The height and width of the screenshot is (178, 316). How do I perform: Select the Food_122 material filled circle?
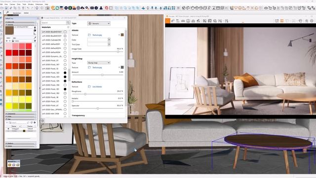[65, 73]
